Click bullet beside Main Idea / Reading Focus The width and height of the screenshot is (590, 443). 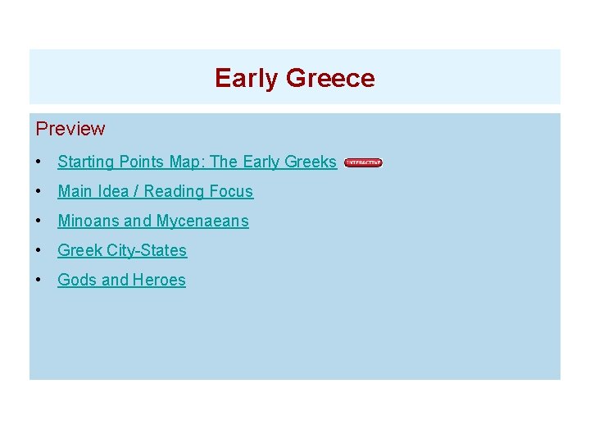point(39,192)
